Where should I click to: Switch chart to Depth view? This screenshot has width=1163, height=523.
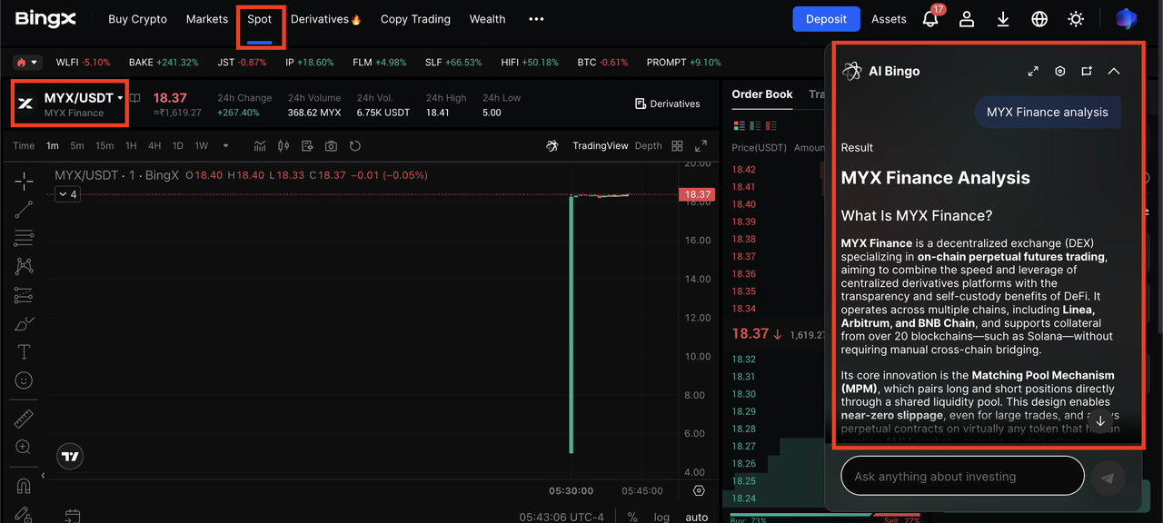(x=648, y=146)
